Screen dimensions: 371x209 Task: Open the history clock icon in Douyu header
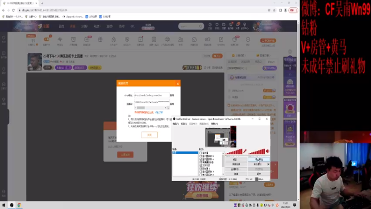(x=210, y=25)
